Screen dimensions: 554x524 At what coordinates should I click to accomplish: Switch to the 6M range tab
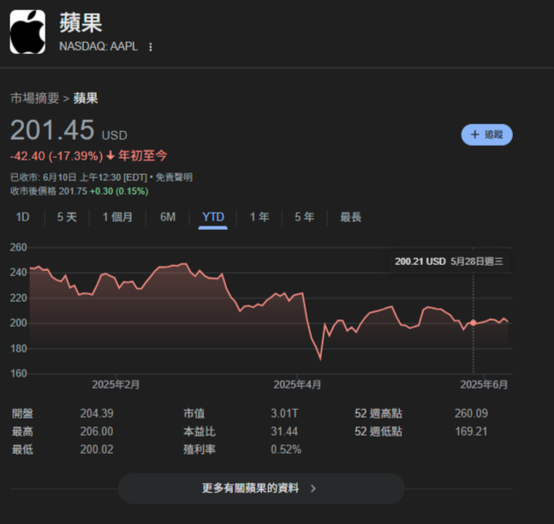click(168, 217)
